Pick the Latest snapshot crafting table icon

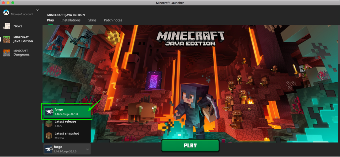[x=49, y=136]
